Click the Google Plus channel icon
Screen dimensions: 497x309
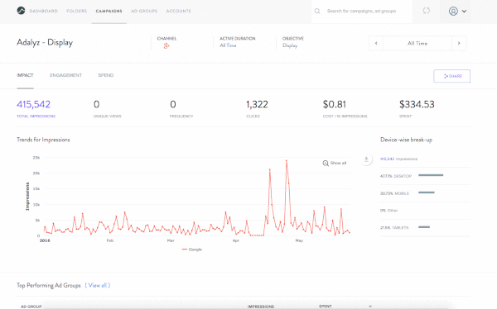click(166, 46)
